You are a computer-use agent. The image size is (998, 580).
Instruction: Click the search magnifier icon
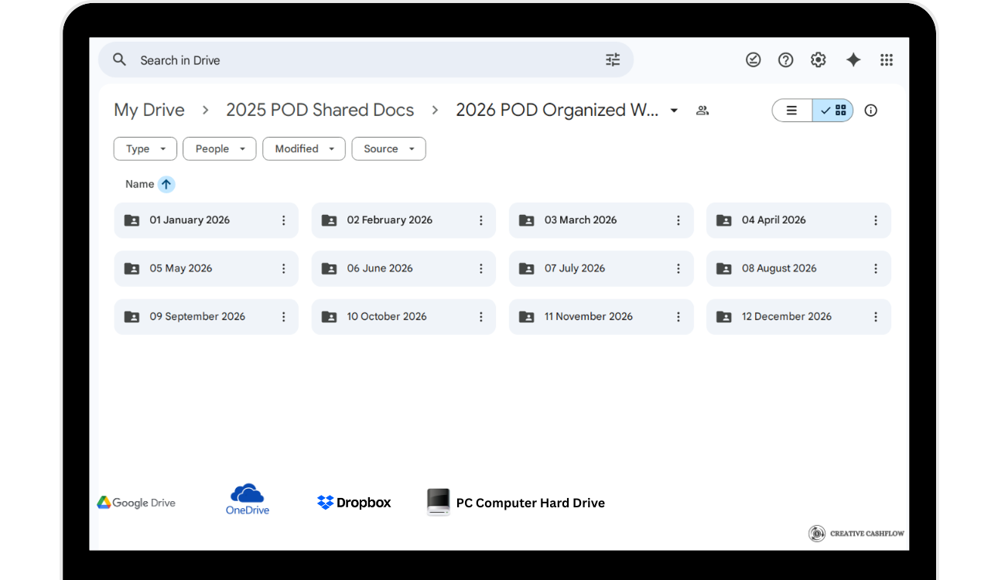point(119,59)
